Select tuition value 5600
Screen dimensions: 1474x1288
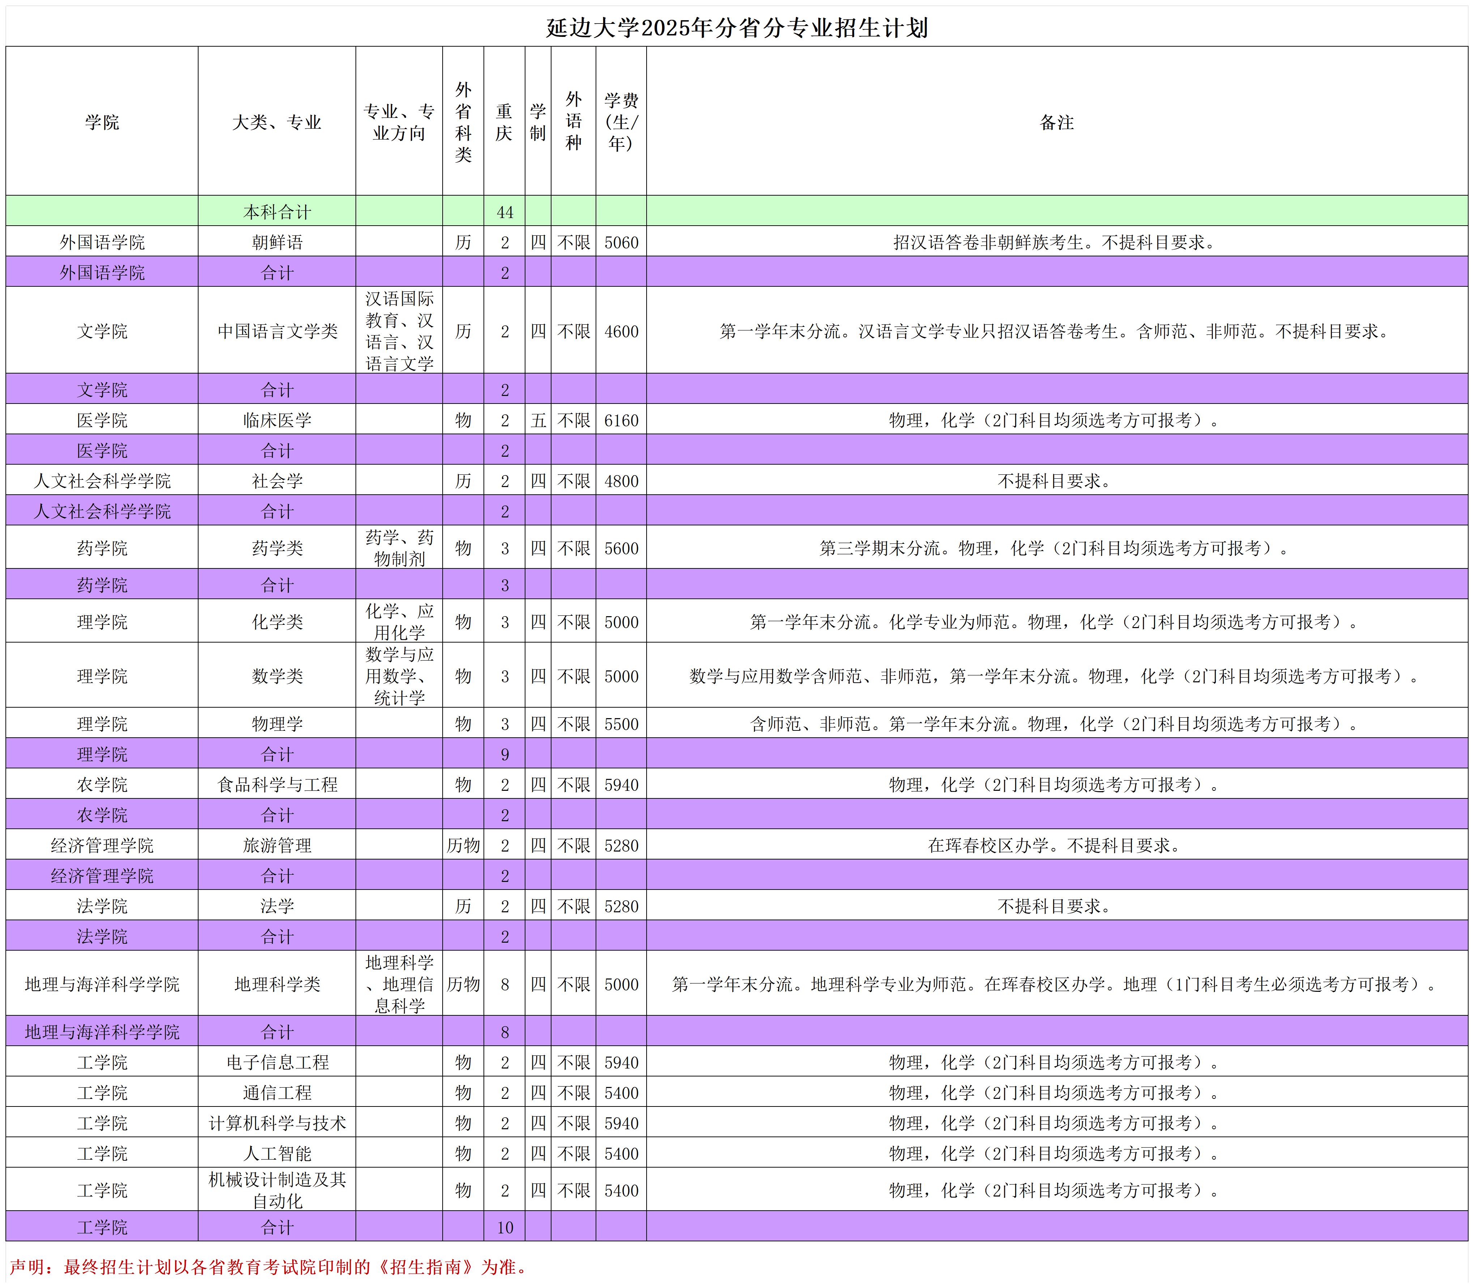click(x=621, y=548)
